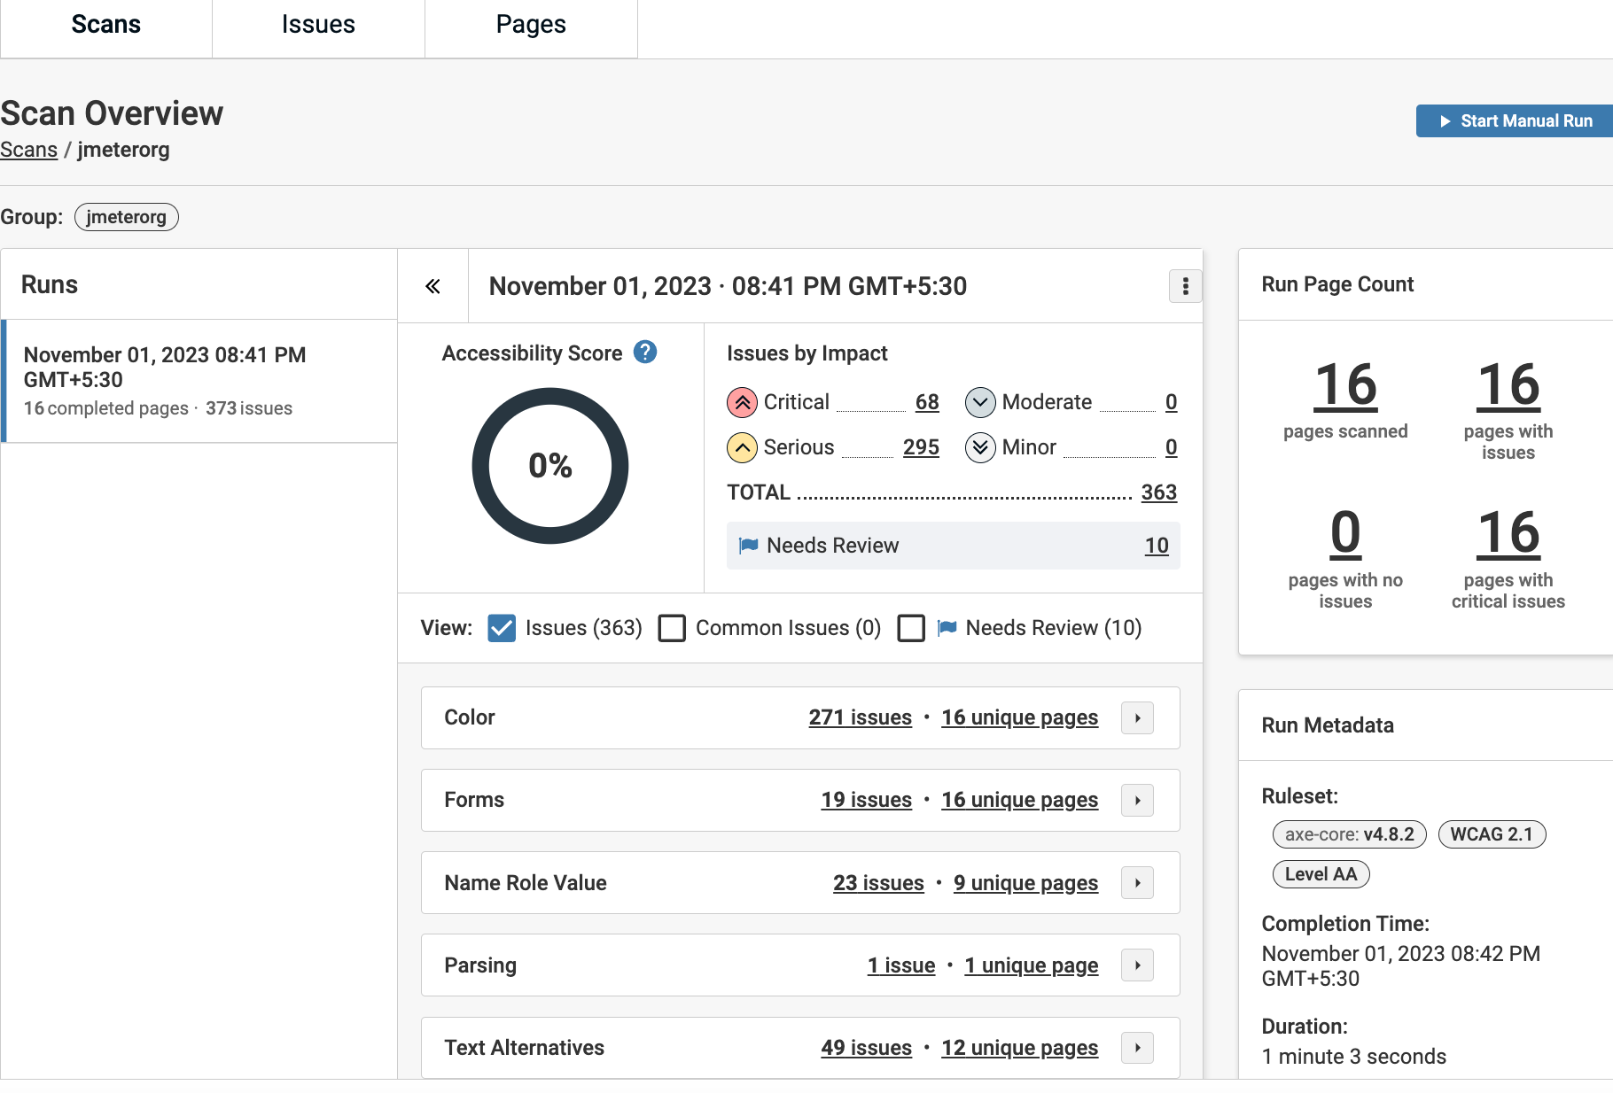1613x1093 pixels.
Task: Enable the Common Issues (0) checkbox
Action: coord(672,628)
